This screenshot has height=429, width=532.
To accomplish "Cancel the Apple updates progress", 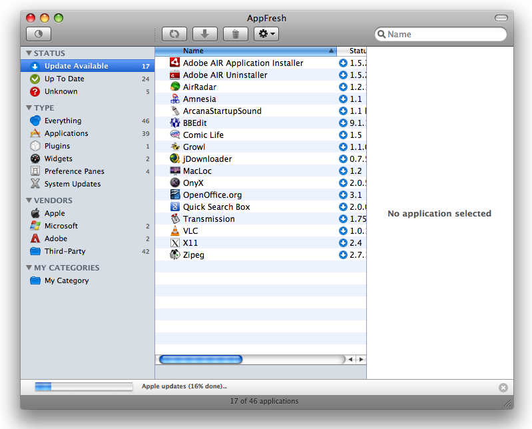I will (503, 388).
